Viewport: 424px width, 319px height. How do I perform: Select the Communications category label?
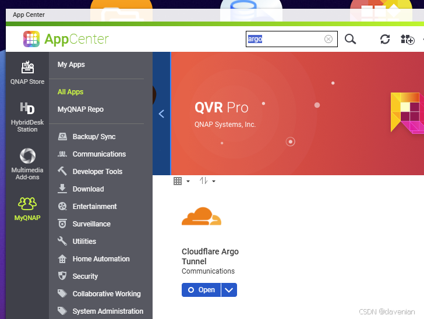point(99,154)
